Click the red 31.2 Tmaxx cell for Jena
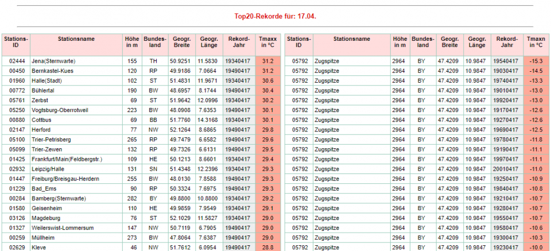Image resolution: width=551 pixels, height=251 pixels. pos(267,61)
